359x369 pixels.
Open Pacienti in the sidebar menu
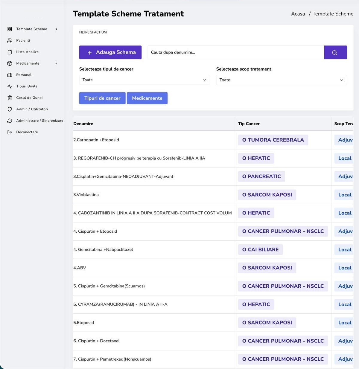tap(23, 40)
